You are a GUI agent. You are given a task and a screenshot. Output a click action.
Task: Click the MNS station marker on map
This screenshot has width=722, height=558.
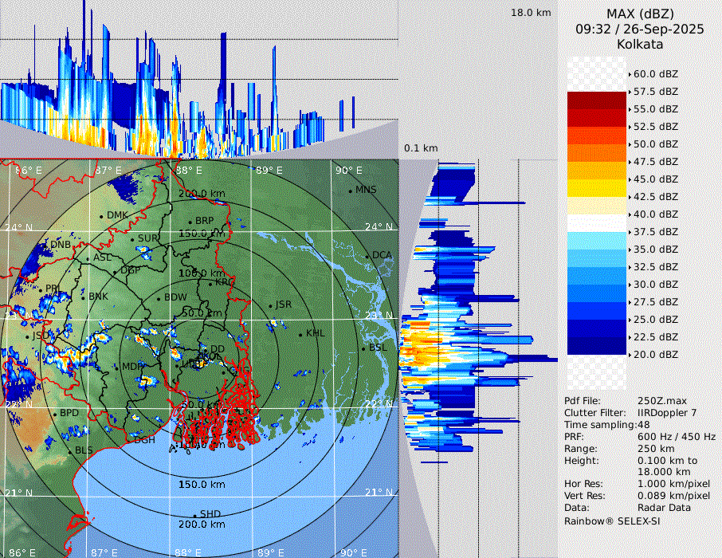point(350,191)
